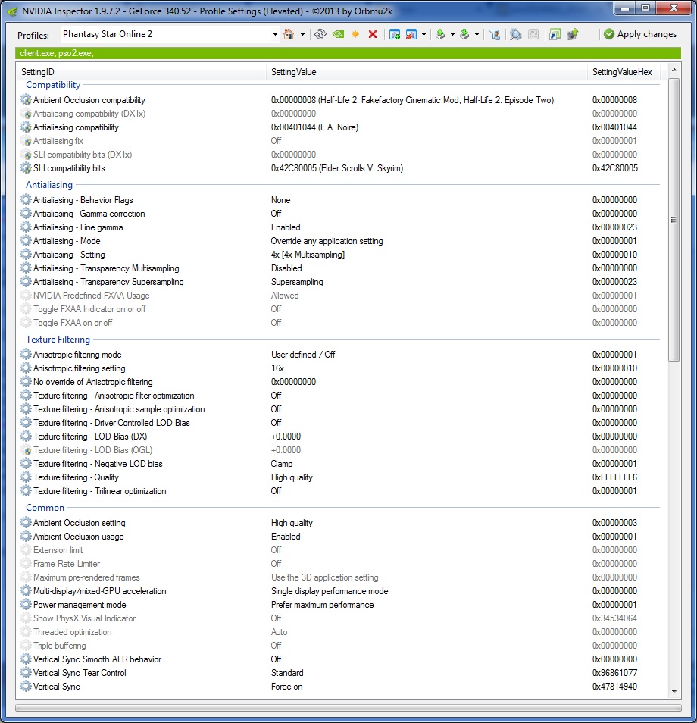Collapse the Common section header
Viewport: 697px width, 723px height.
pos(45,508)
